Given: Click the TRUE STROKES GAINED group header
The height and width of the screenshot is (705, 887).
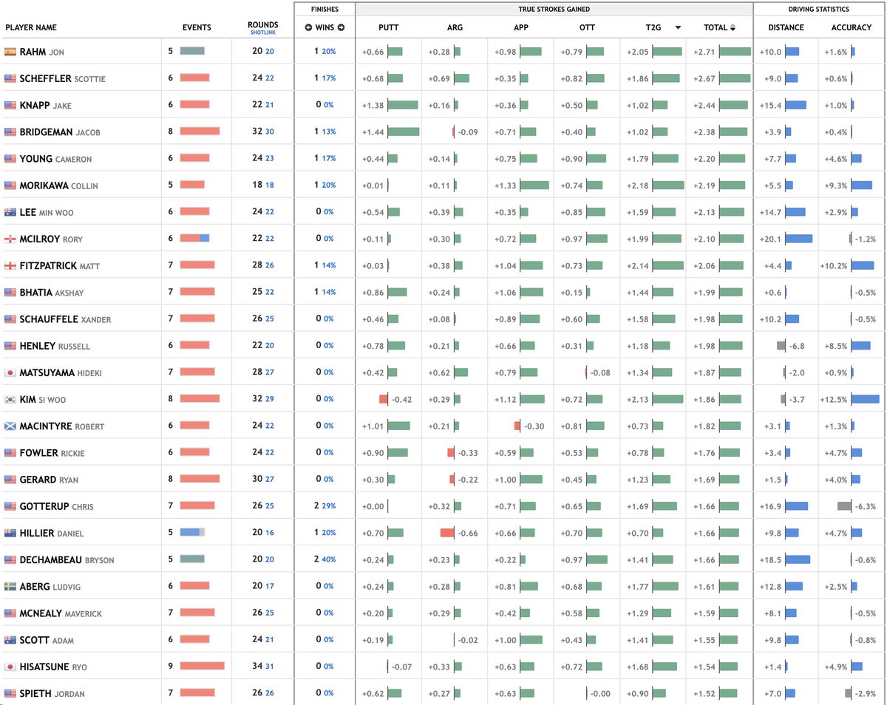Looking at the screenshot, I should click(554, 10).
